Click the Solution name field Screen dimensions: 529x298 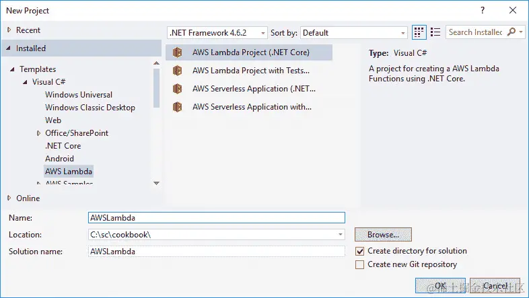click(x=217, y=252)
